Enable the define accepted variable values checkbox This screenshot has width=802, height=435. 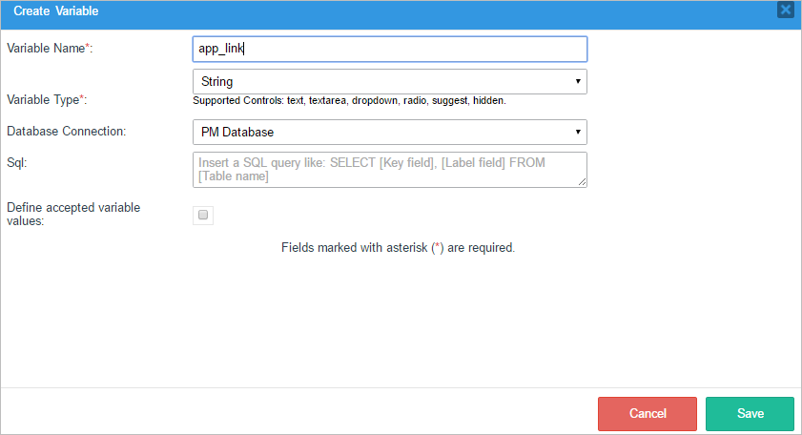click(x=203, y=216)
